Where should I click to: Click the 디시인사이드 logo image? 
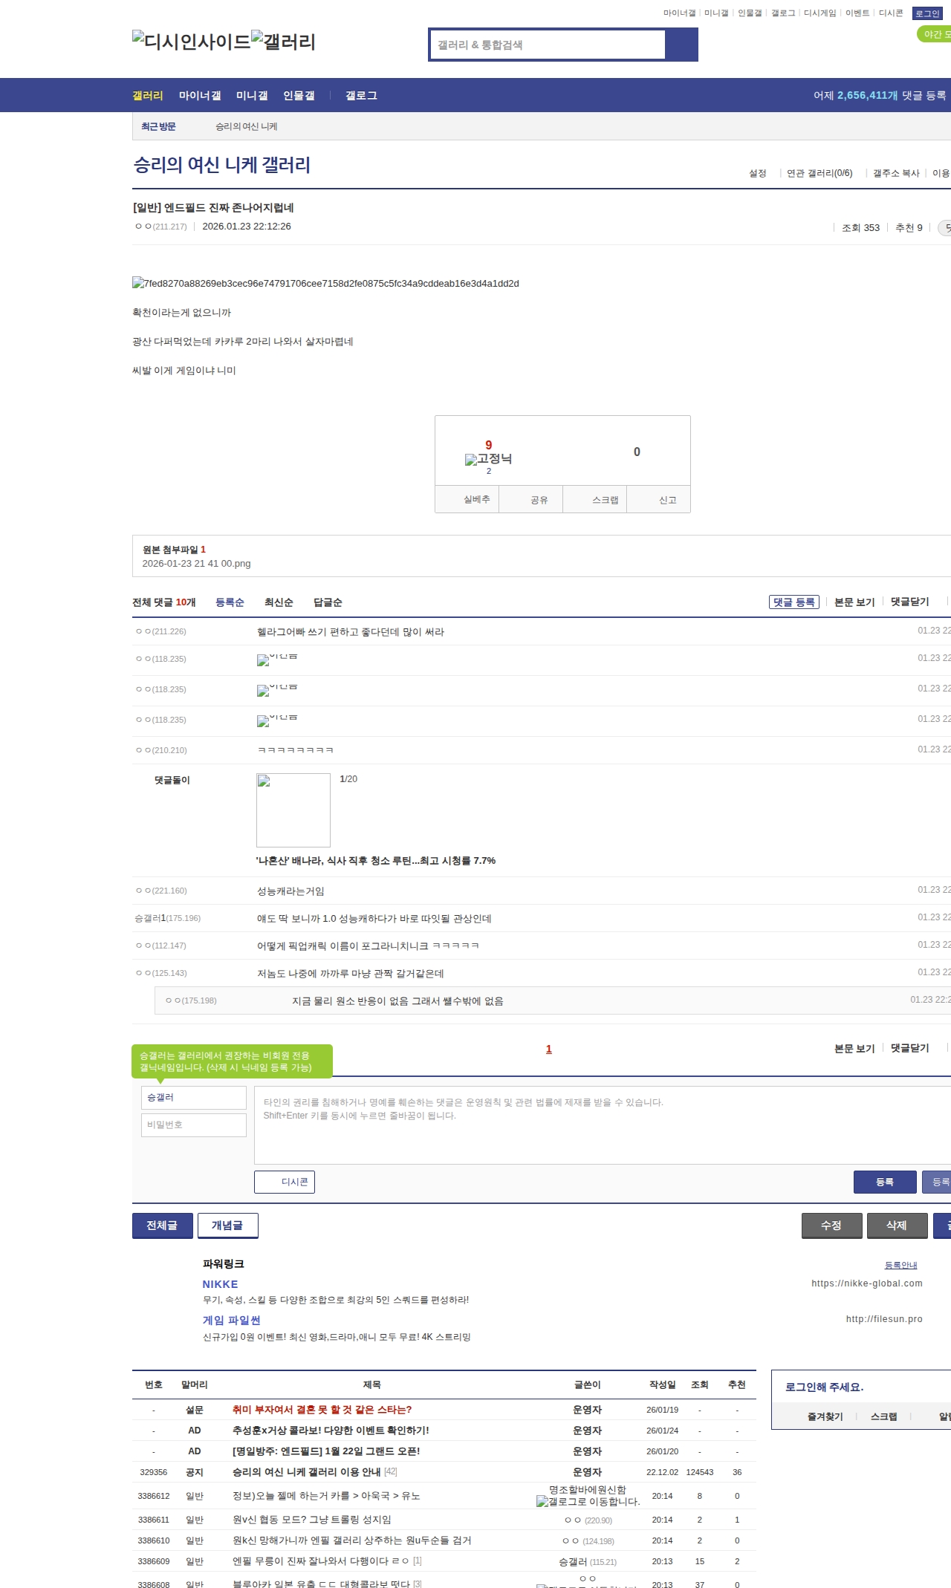[191, 41]
